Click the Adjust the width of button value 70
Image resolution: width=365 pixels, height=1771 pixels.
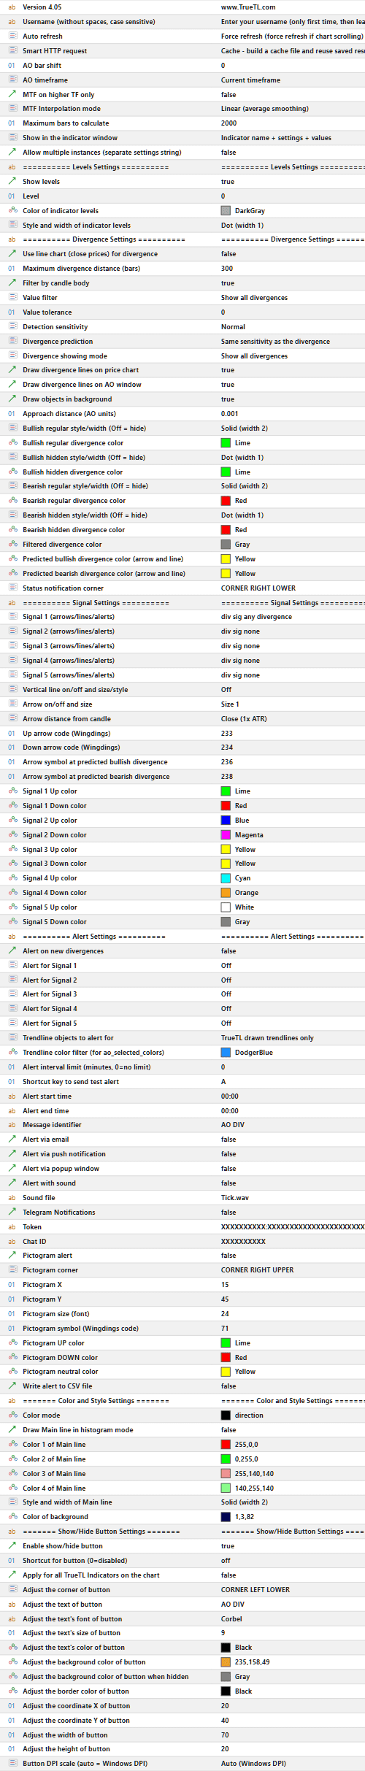(225, 1734)
